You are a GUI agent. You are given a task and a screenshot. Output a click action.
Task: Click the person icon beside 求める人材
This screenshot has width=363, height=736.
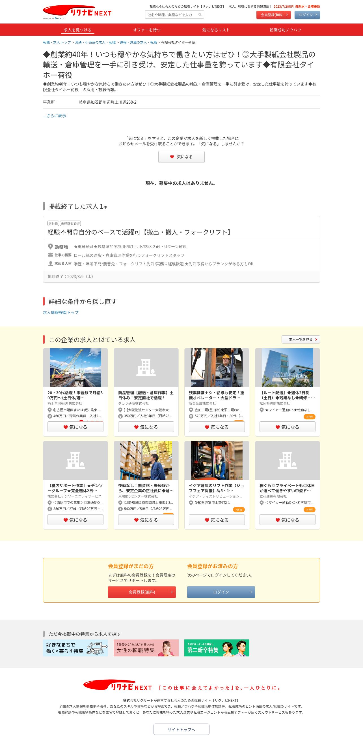click(51, 263)
